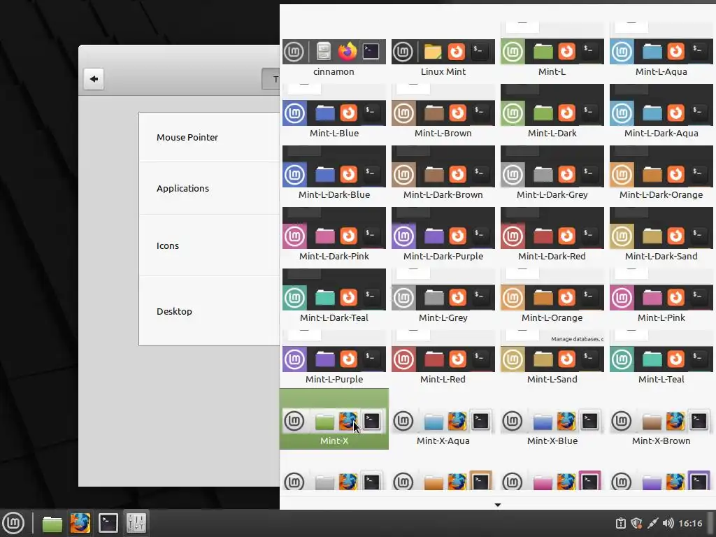Show more themes with the down arrow

[x=498, y=505]
